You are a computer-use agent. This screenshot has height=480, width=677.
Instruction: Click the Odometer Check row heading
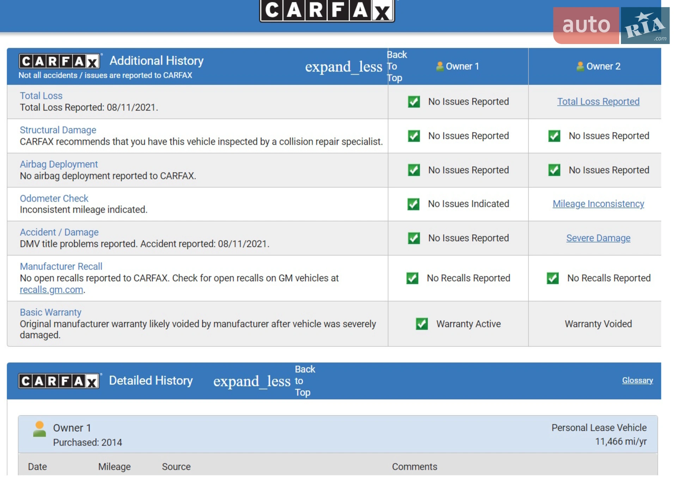(54, 198)
